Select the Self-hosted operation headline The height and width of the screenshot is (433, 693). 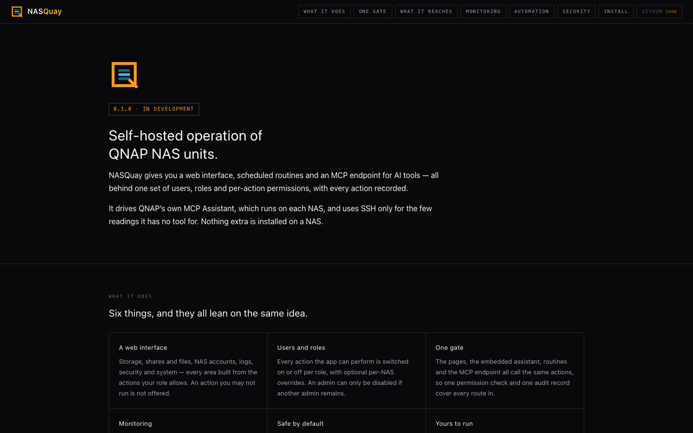[185, 145]
